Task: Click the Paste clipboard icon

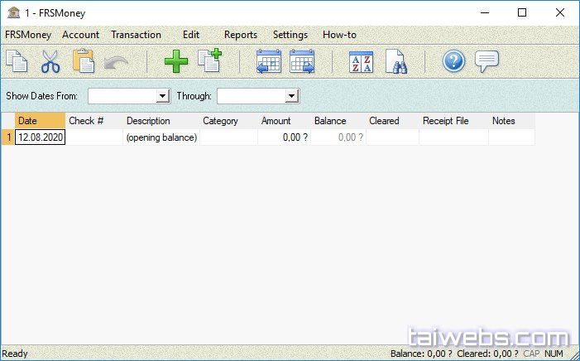Action: pyautogui.click(x=83, y=62)
